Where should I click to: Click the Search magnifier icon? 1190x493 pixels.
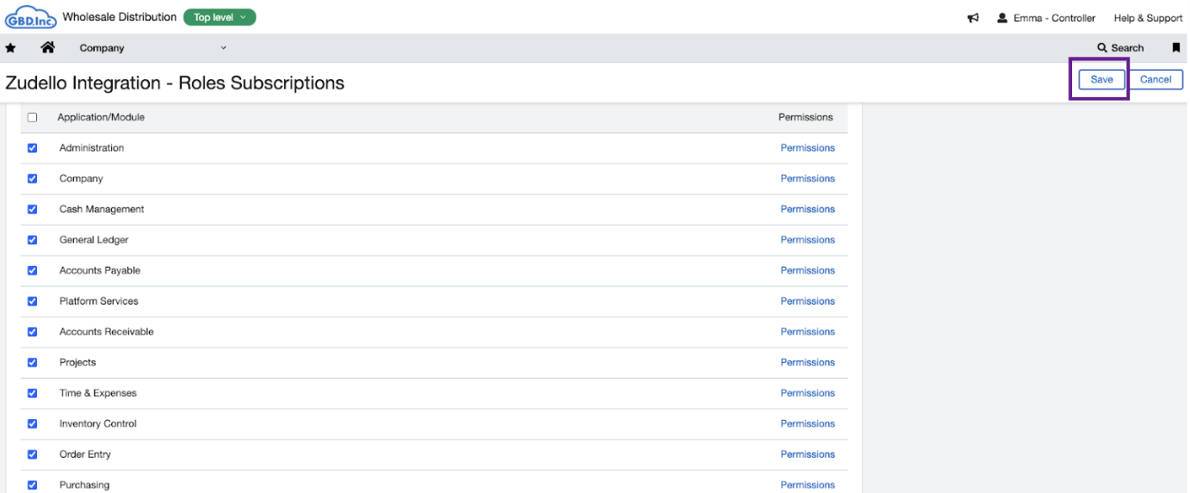1102,48
